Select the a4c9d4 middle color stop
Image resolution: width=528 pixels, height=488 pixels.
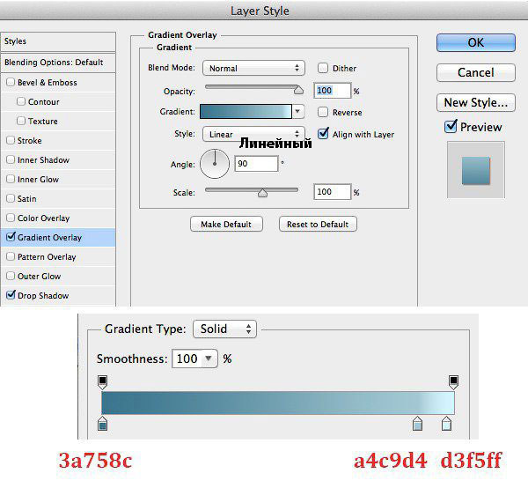[417, 424]
